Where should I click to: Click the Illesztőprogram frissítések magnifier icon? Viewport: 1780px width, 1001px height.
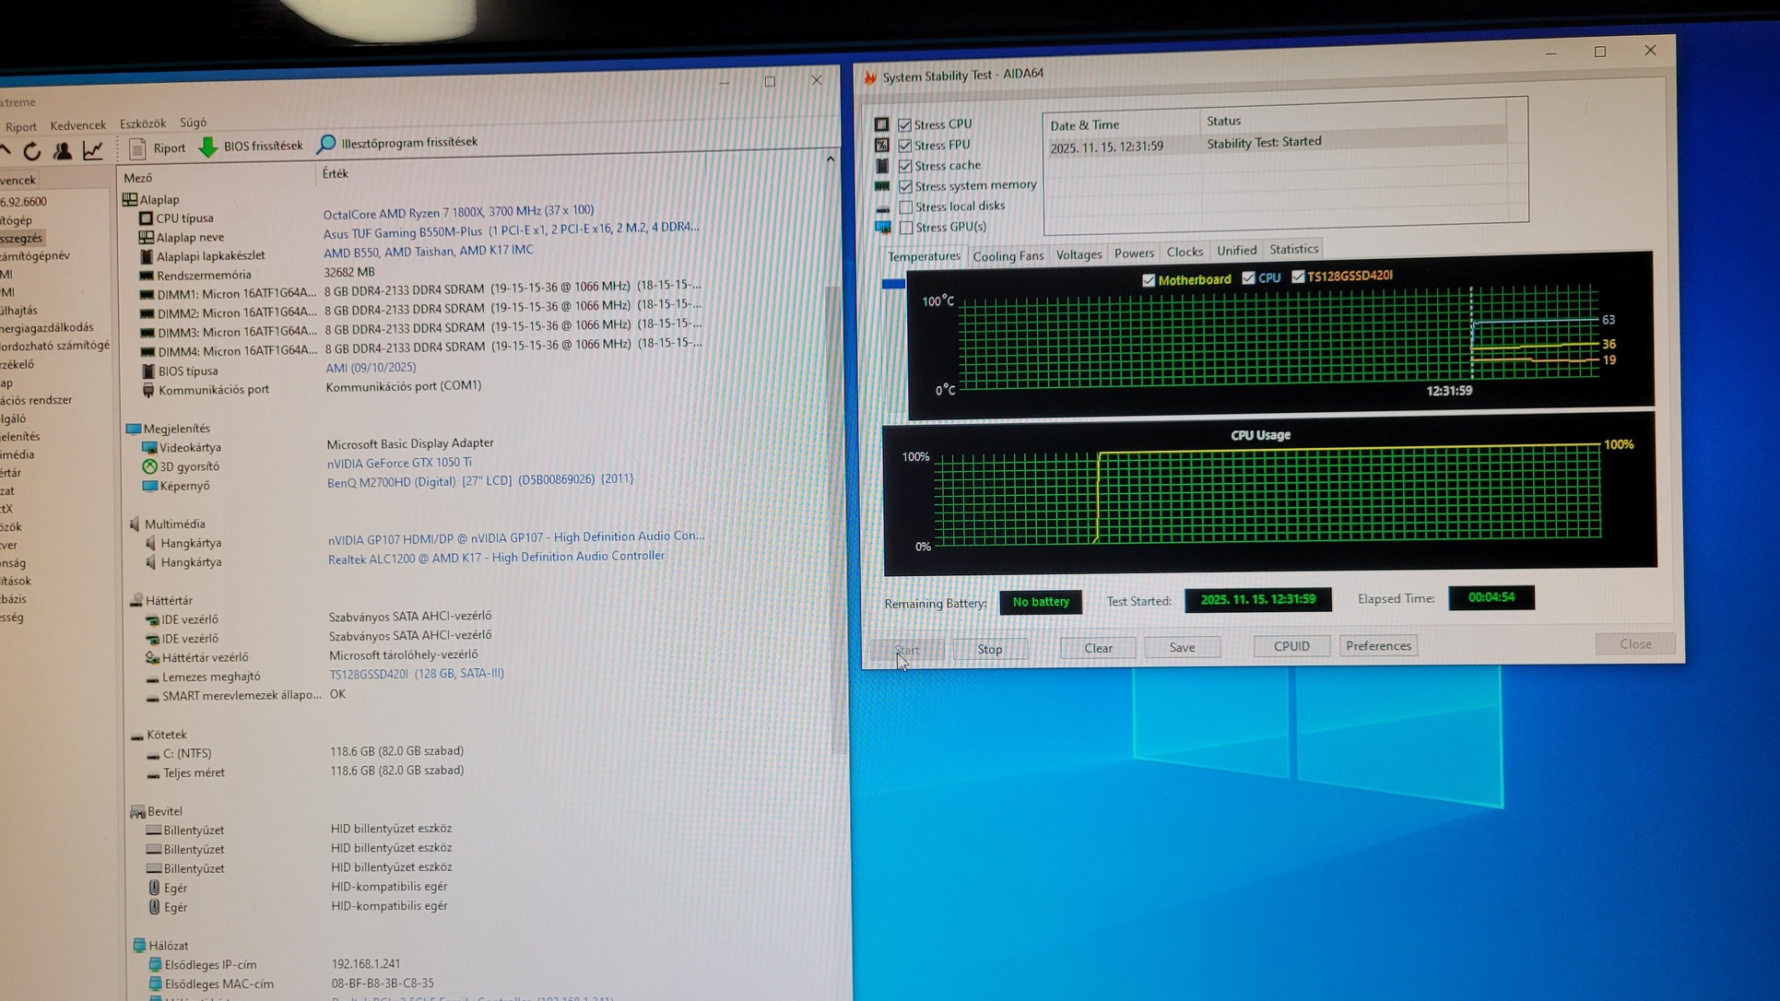(326, 144)
